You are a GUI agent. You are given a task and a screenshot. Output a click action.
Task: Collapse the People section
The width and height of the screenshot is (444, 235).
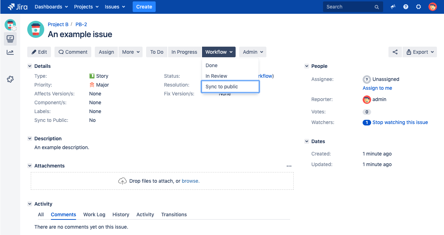point(307,66)
